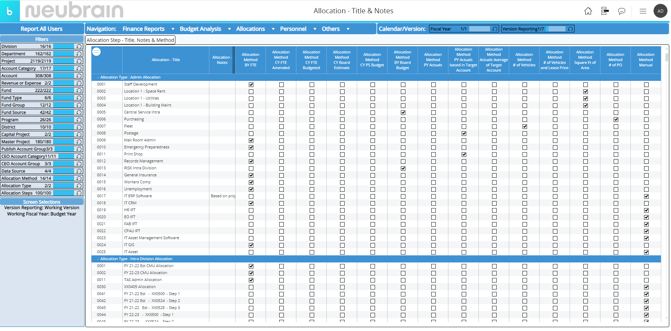Image resolution: width=671 pixels, height=331 pixels.
Task: Click the Neubrain logo icon
Action: click(10, 11)
